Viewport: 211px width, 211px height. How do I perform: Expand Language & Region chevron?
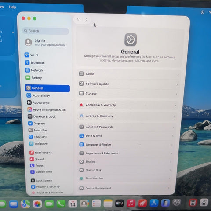(172, 145)
